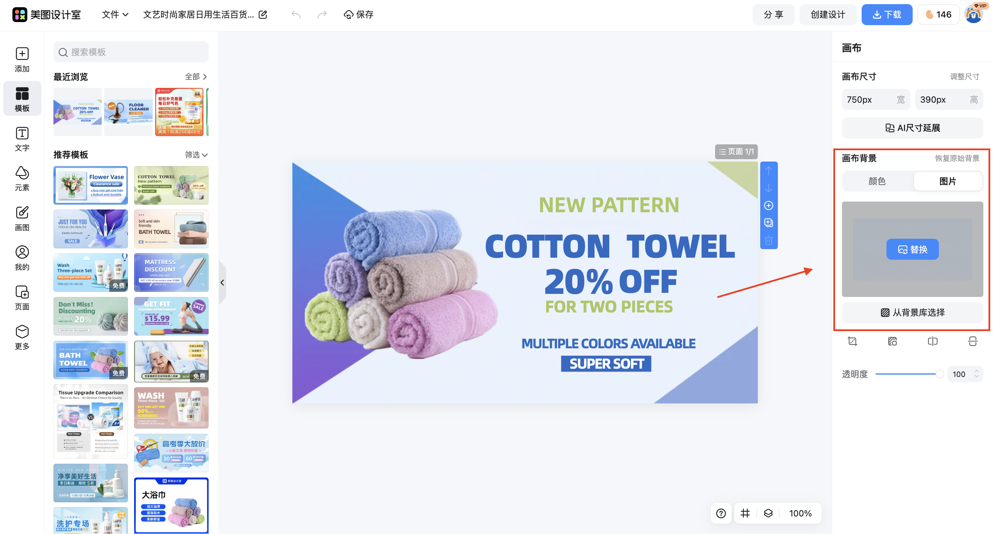Click the 搜索模板 search field
The height and width of the screenshot is (534, 993).
pyautogui.click(x=131, y=52)
